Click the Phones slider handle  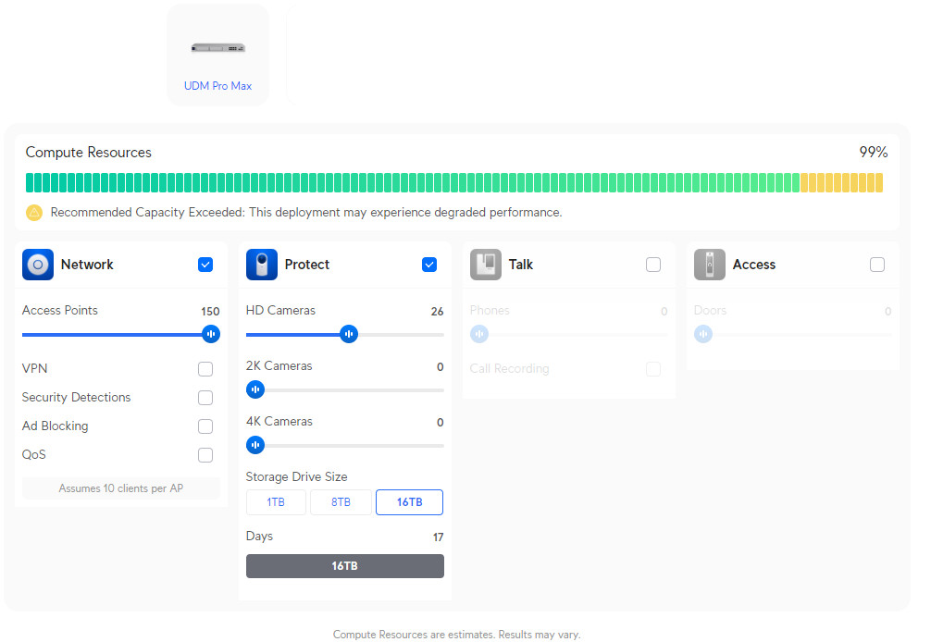479,334
